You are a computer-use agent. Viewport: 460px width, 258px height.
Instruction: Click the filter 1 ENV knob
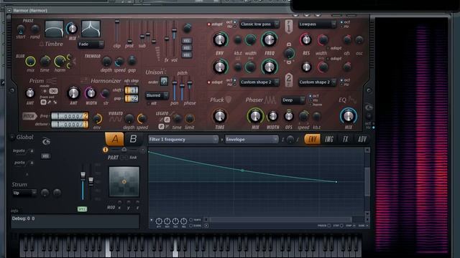(x=220, y=40)
